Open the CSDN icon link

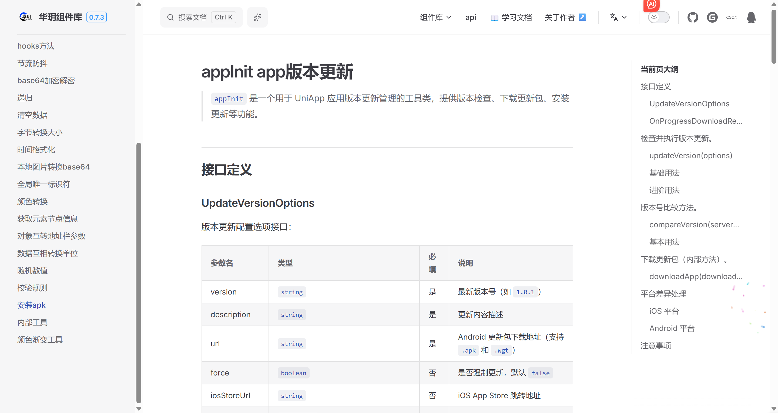click(x=732, y=17)
